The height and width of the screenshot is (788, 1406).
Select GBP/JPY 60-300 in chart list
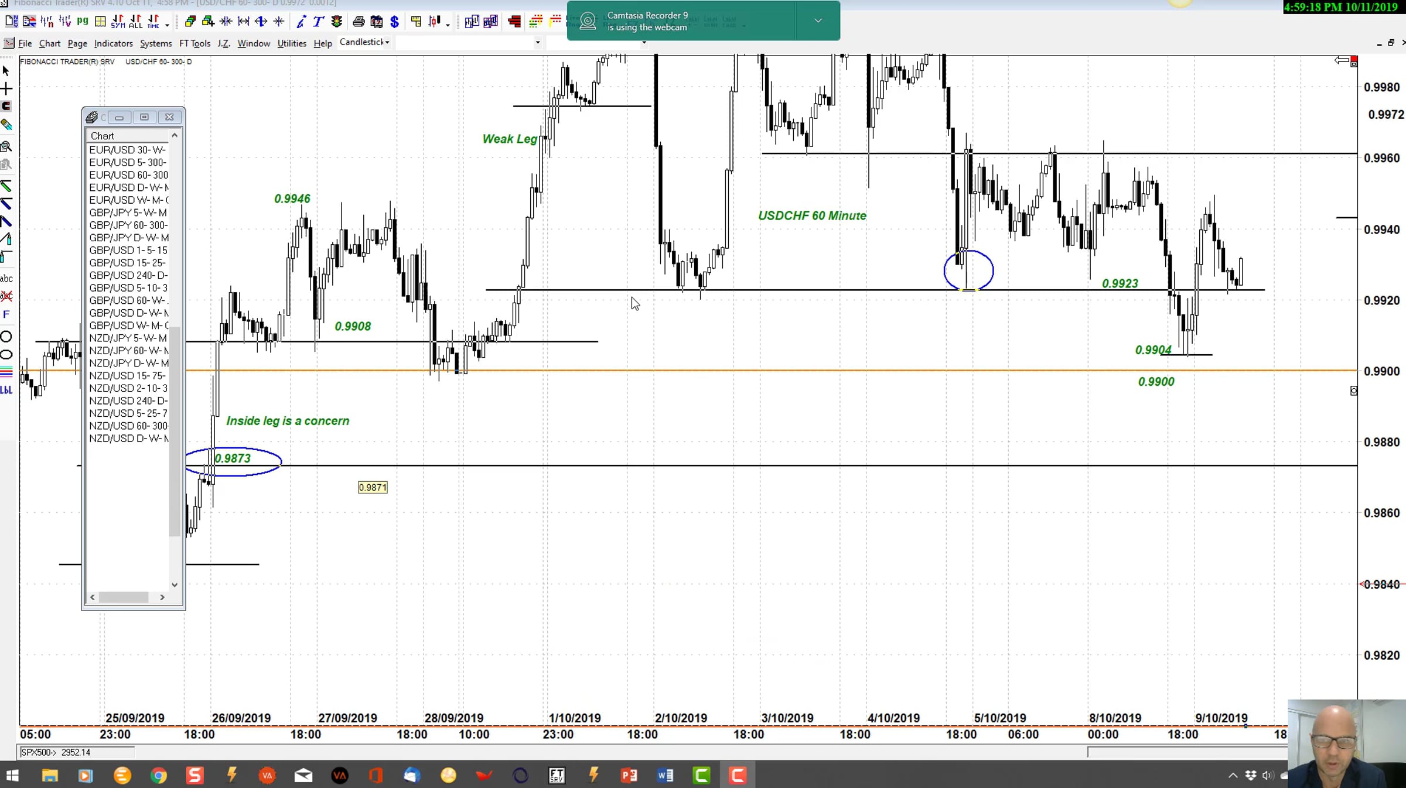(128, 225)
